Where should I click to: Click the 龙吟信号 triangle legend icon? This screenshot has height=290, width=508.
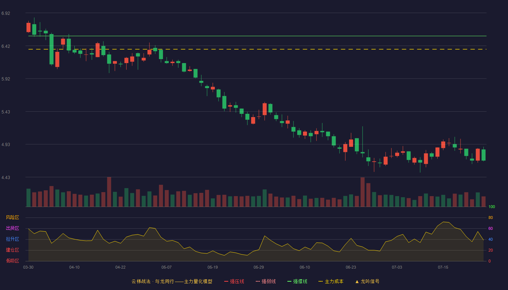357,281
